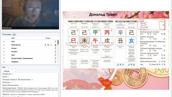Click the chat message from Лариса
This screenshot has width=172, height=97.
tap(24, 94)
